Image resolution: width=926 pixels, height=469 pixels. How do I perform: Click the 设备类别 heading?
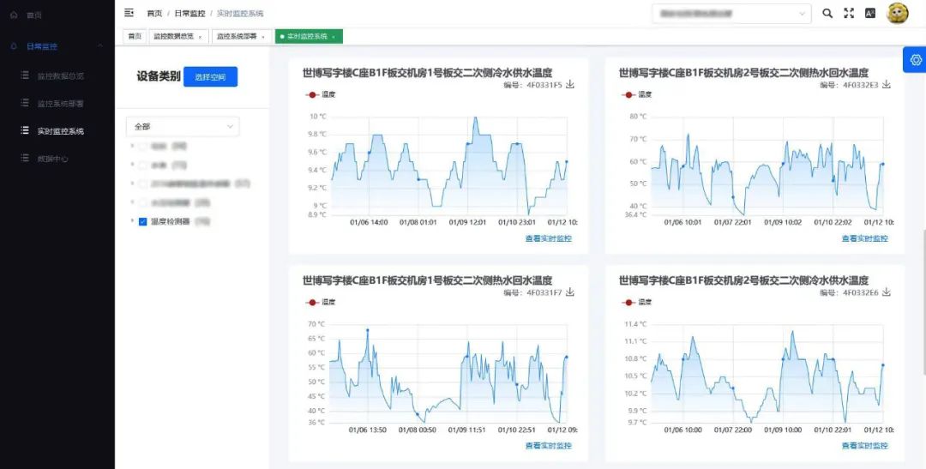159,77
